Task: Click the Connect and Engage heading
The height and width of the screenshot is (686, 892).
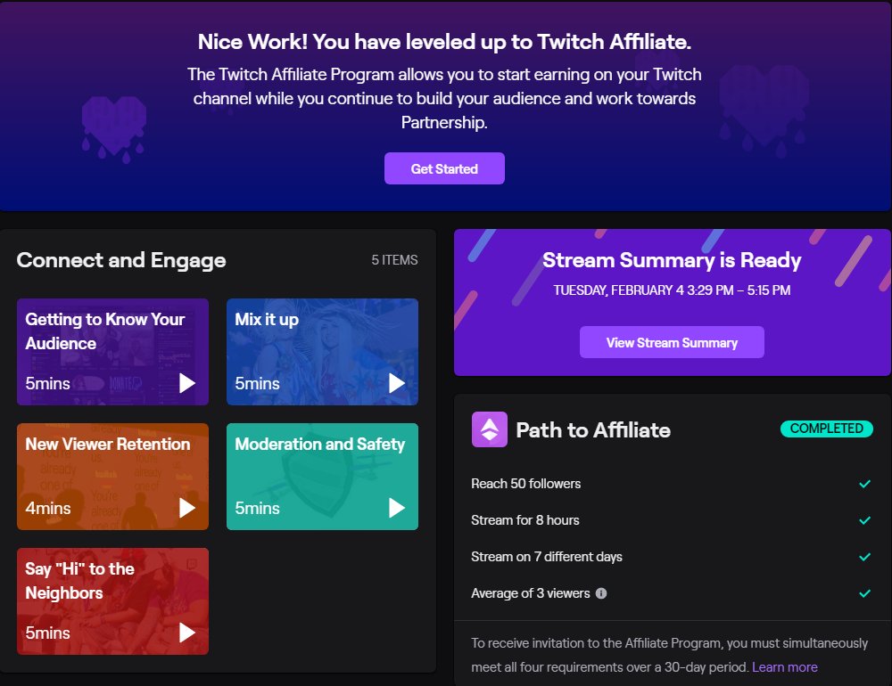Action: (121, 260)
